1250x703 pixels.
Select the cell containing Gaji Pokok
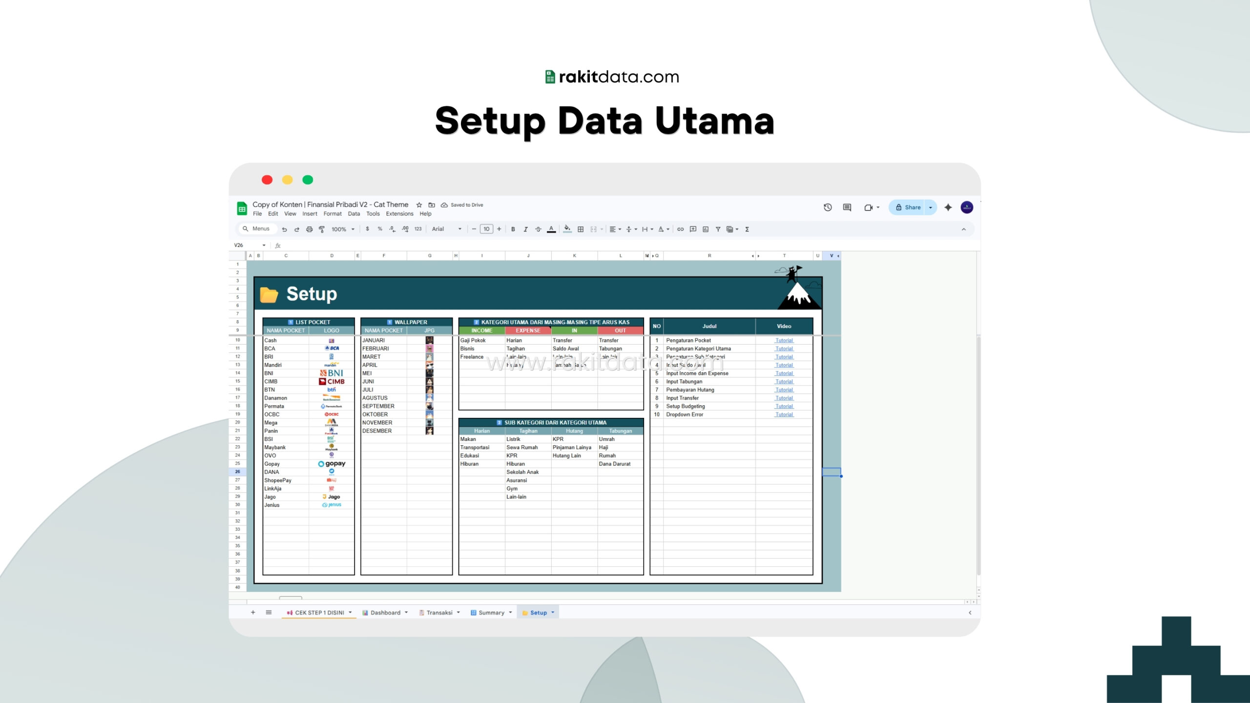click(482, 340)
